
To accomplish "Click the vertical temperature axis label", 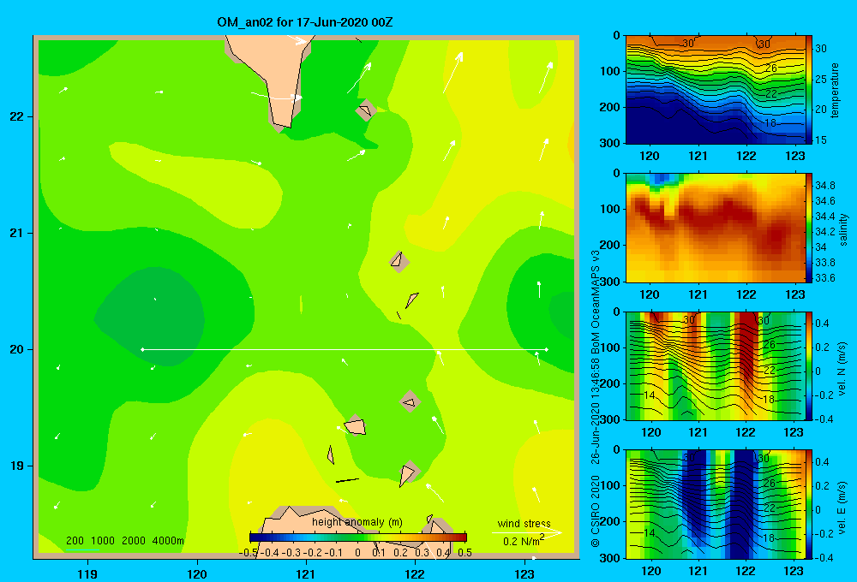I will click(835, 90).
